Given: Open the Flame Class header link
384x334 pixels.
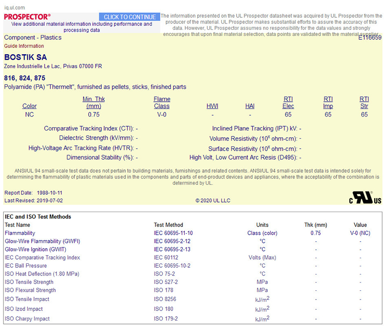Looking at the screenshot, I should pyautogui.click(x=162, y=103).
